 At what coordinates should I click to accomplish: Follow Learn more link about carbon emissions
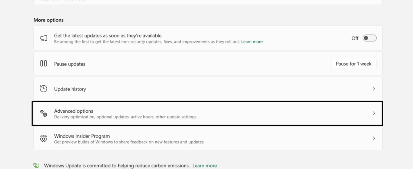[204, 165]
